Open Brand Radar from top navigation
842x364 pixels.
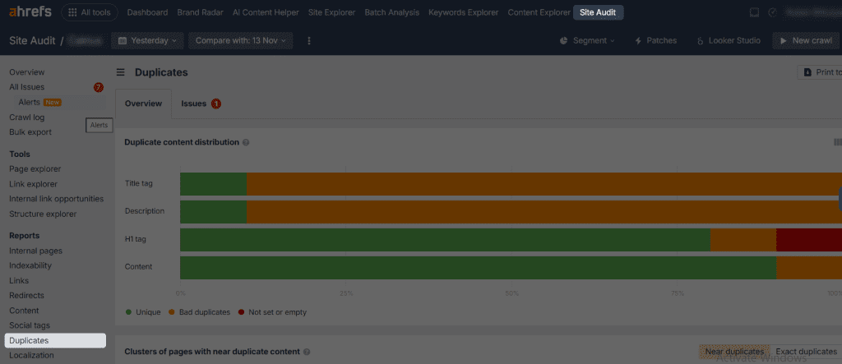click(x=201, y=12)
